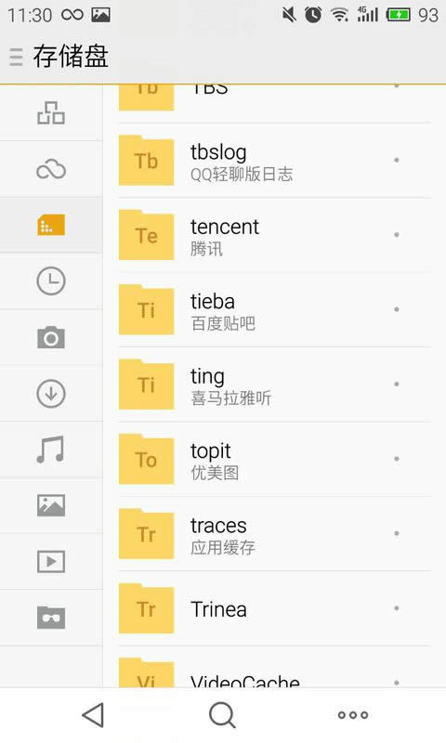
Task: Open the three-dot more options menu
Action: 353,715
